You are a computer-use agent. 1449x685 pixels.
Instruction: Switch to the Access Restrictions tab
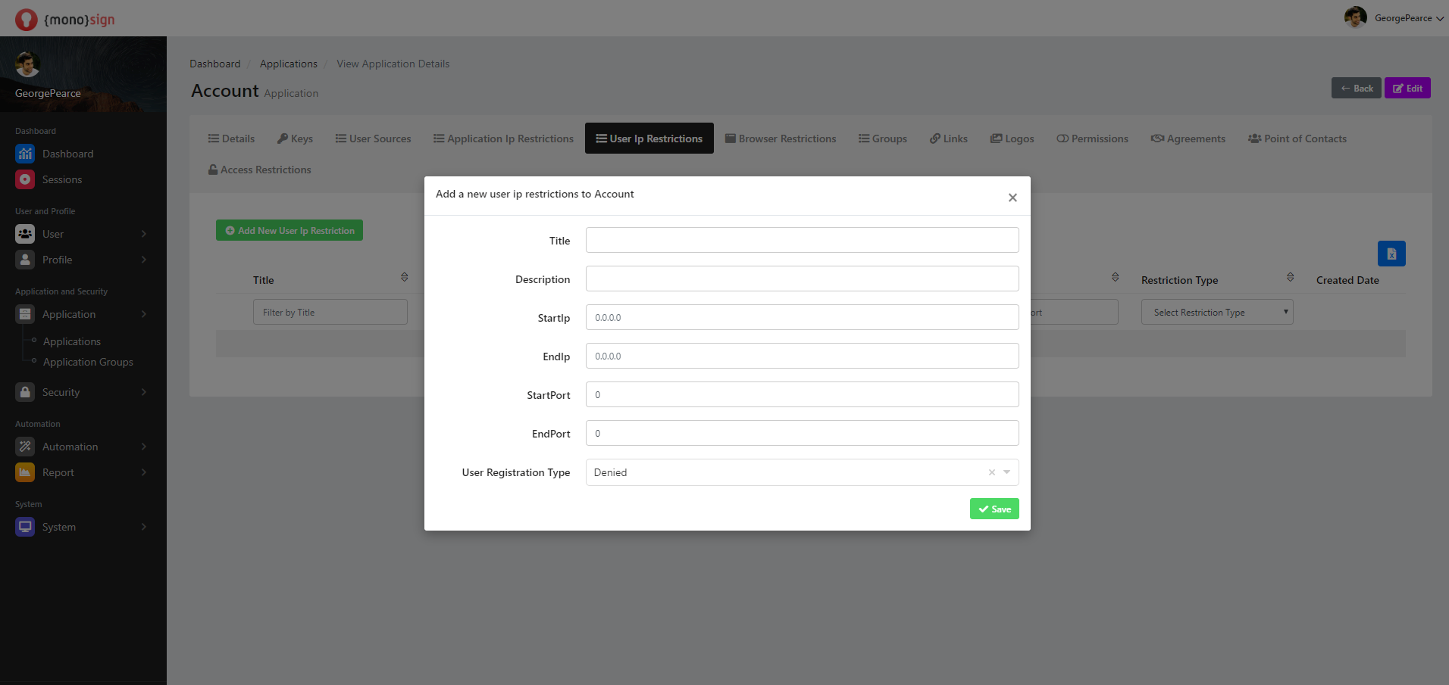pyautogui.click(x=259, y=170)
